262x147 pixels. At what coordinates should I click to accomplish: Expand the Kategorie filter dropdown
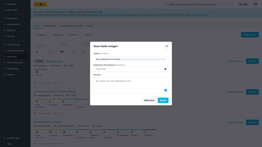[41, 35]
